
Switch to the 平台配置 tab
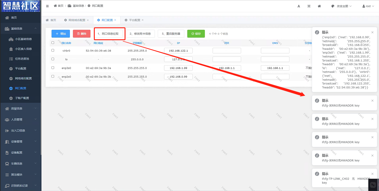[135, 20]
